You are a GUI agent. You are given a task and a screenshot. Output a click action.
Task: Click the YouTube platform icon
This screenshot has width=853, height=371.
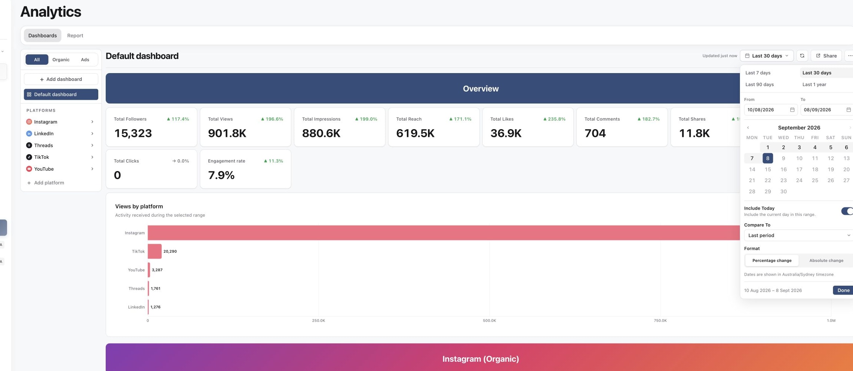(29, 169)
